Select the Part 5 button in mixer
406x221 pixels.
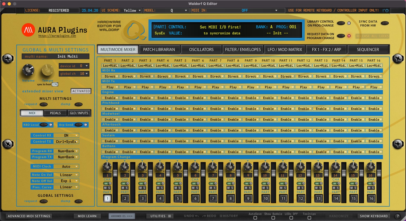tap(178, 198)
